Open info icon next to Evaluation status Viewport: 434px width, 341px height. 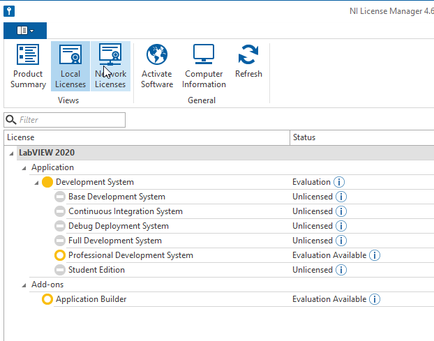[x=339, y=182]
